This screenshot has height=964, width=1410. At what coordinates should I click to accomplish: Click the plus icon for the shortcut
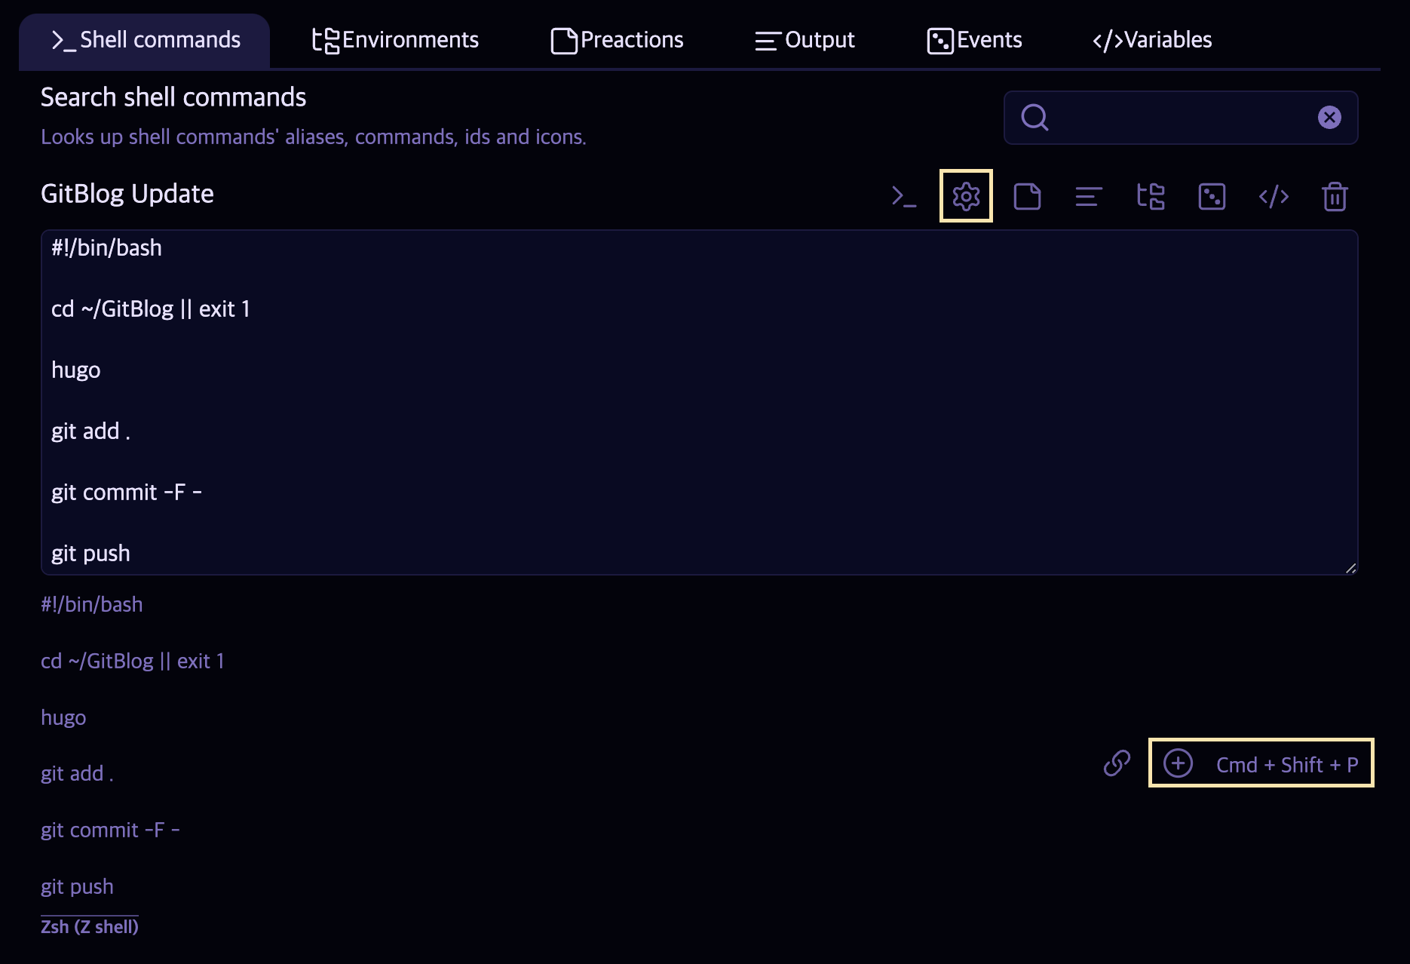click(x=1178, y=763)
